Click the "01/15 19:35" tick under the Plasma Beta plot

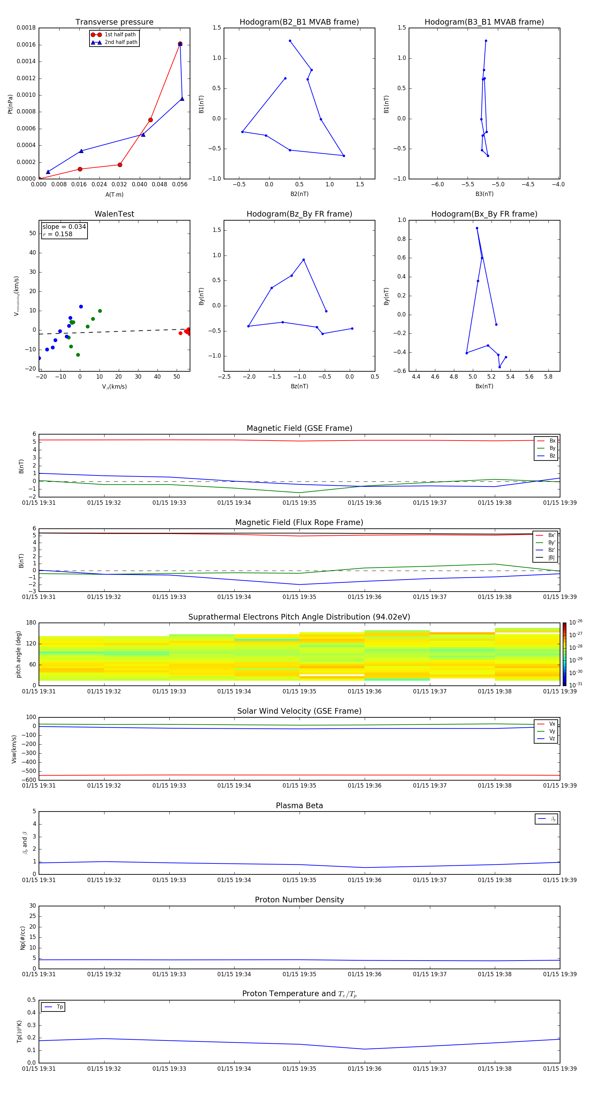[x=299, y=880]
